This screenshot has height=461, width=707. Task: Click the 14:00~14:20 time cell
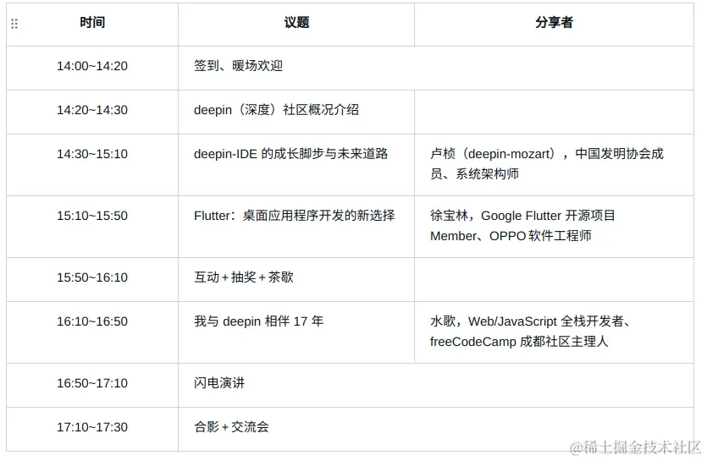(92, 66)
